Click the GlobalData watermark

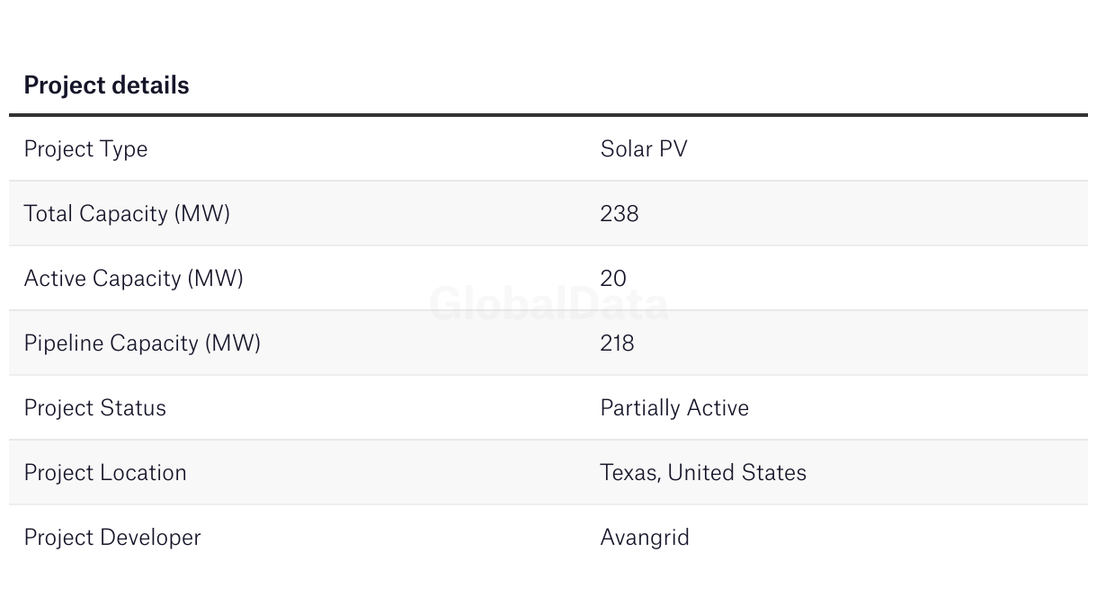pyautogui.click(x=548, y=303)
